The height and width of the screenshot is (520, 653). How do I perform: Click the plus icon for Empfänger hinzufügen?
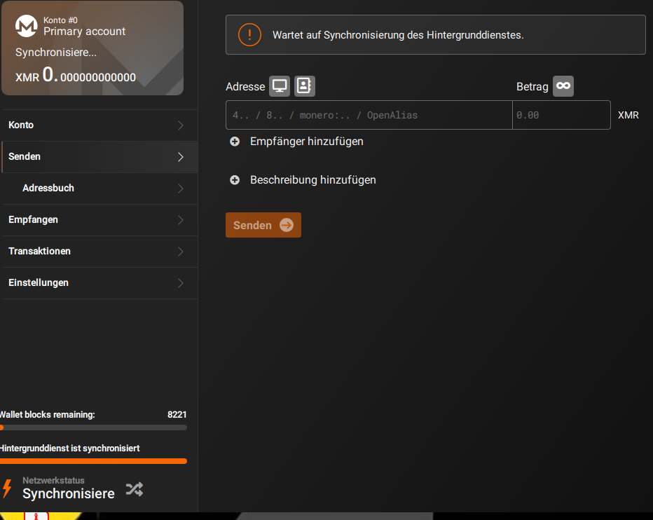tap(235, 142)
